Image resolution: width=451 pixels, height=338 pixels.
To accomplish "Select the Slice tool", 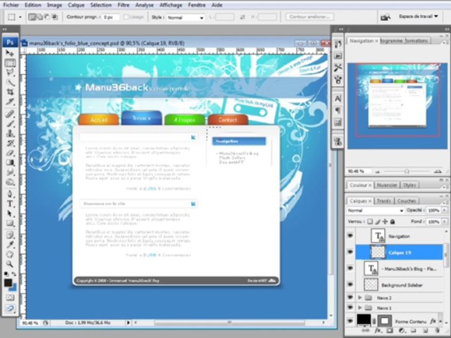I will coord(10,101).
